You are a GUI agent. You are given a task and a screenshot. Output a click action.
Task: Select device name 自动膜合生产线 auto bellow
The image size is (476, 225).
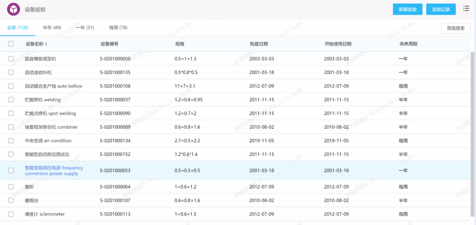coord(53,86)
